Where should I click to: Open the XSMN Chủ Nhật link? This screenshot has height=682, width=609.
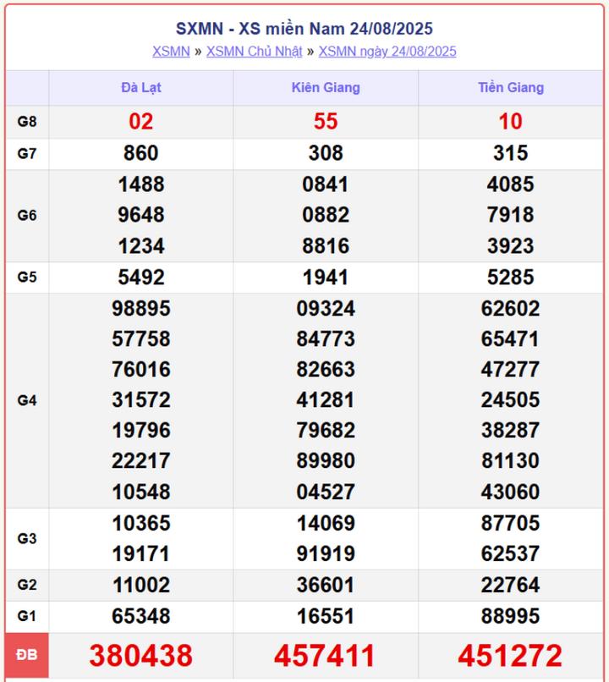(254, 52)
